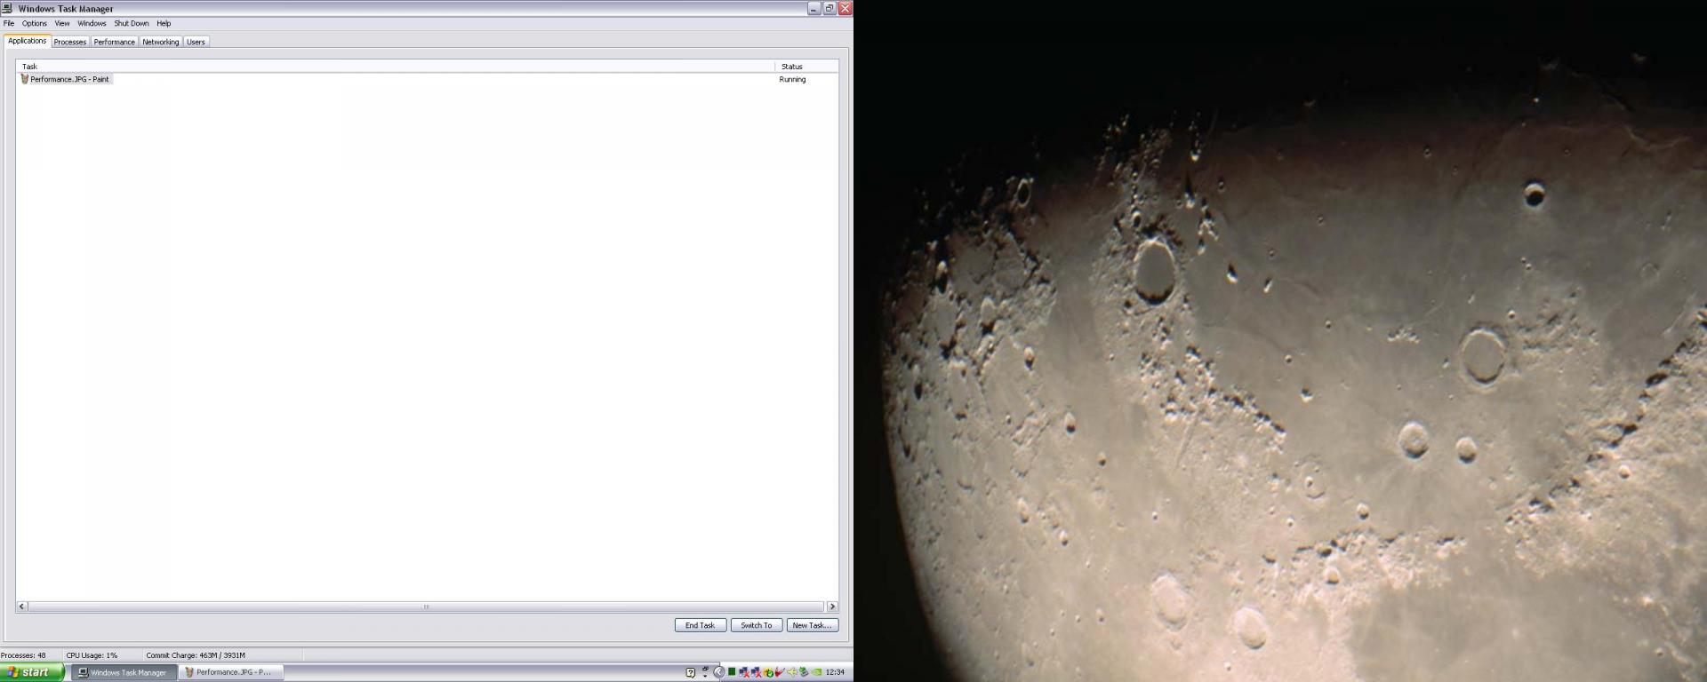Open the Help menu
The image size is (1707, 682).
[164, 24]
